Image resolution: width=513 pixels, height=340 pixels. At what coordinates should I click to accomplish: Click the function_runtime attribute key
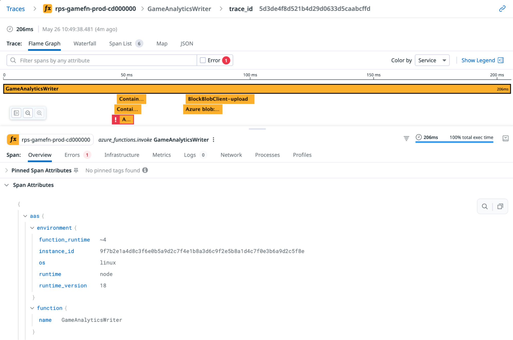point(64,240)
